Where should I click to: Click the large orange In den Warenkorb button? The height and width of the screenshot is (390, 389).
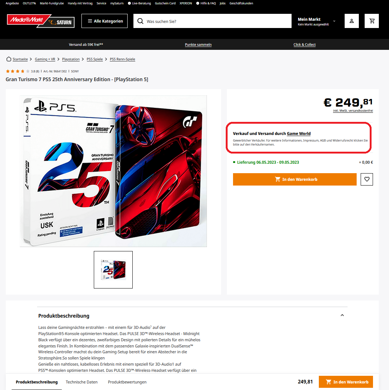click(294, 179)
